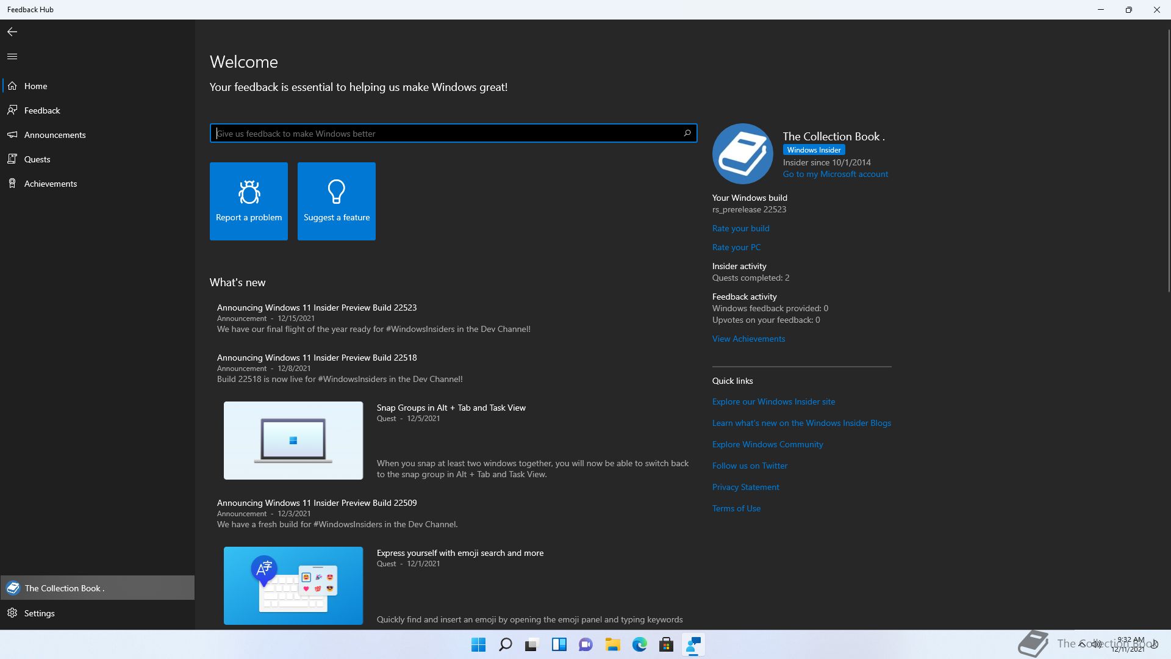Open the Home navigation item

point(98,86)
